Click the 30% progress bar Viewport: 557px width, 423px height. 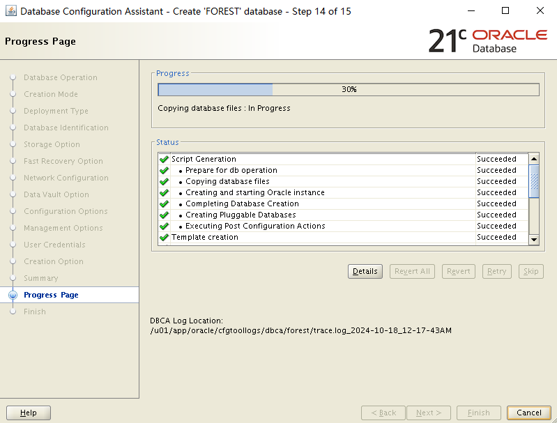coord(348,89)
